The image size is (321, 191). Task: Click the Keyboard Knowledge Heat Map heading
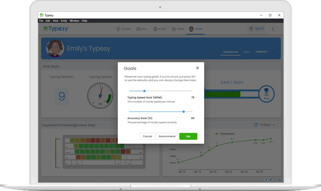[x=69, y=125]
